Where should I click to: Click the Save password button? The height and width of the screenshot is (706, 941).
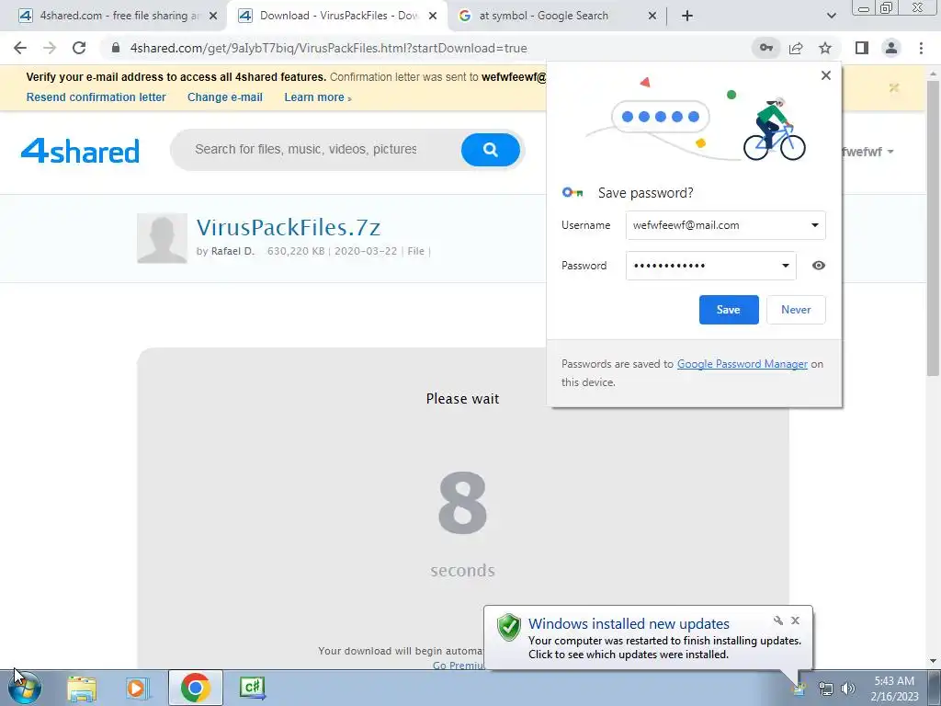[729, 310]
